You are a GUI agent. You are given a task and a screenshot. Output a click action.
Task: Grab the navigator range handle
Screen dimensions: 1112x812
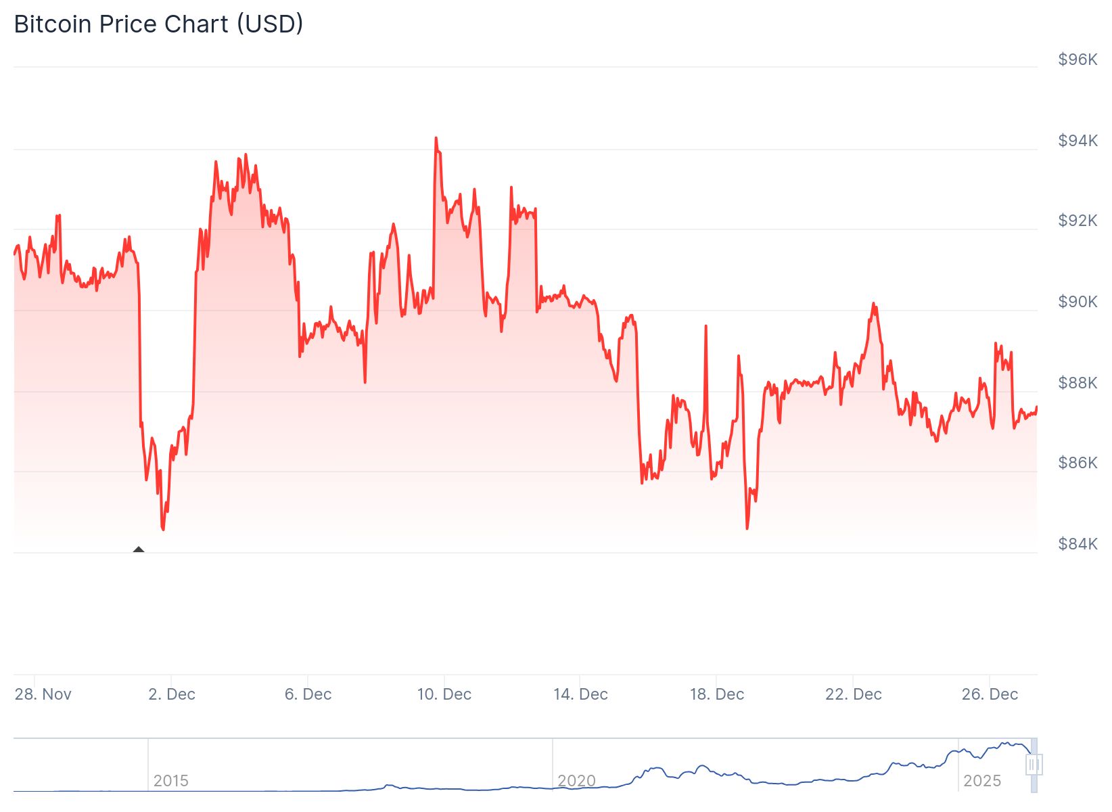click(x=1033, y=765)
